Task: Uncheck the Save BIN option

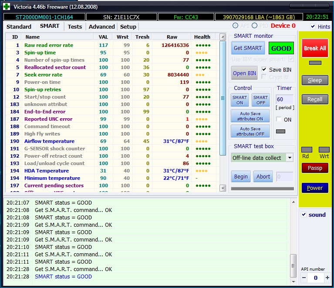Action: click(x=264, y=70)
